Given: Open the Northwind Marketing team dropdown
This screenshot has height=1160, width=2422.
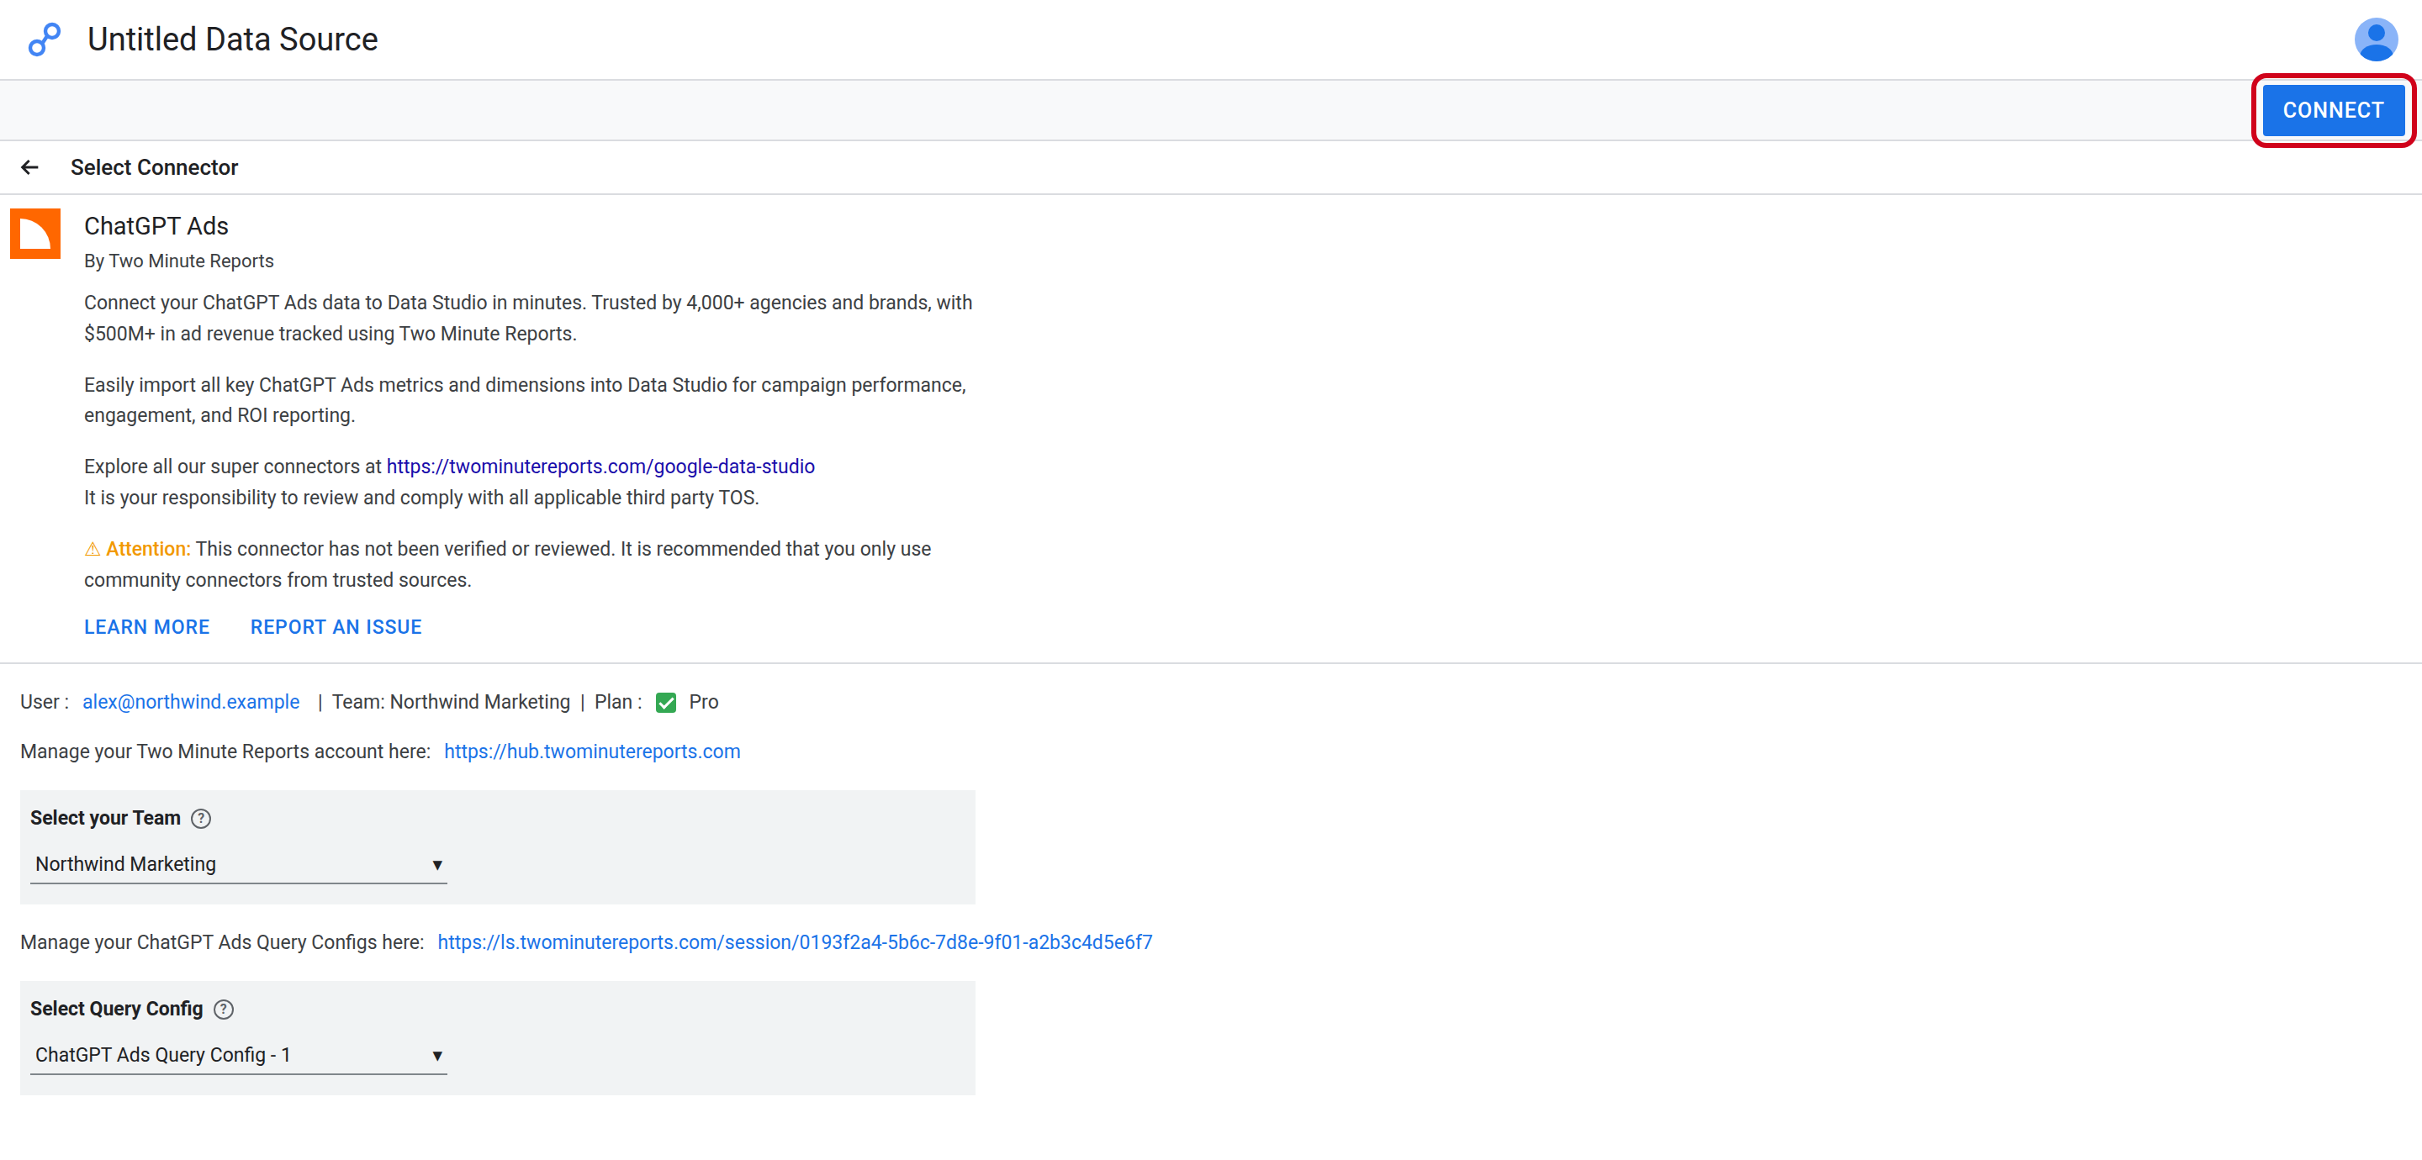Looking at the screenshot, I should (x=239, y=864).
